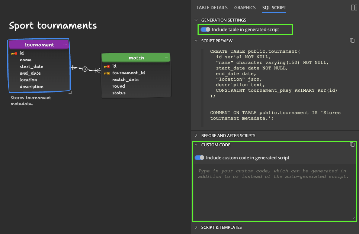Expand the Script & Templates section
The height and width of the screenshot is (234, 359).
(x=196, y=227)
